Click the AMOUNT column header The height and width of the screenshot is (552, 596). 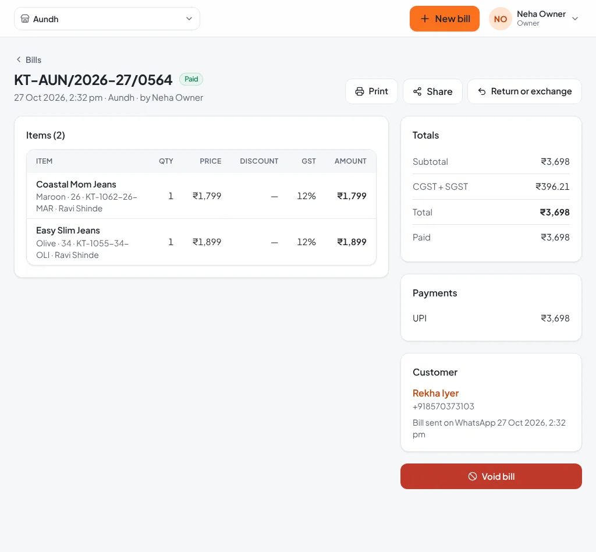click(x=350, y=161)
